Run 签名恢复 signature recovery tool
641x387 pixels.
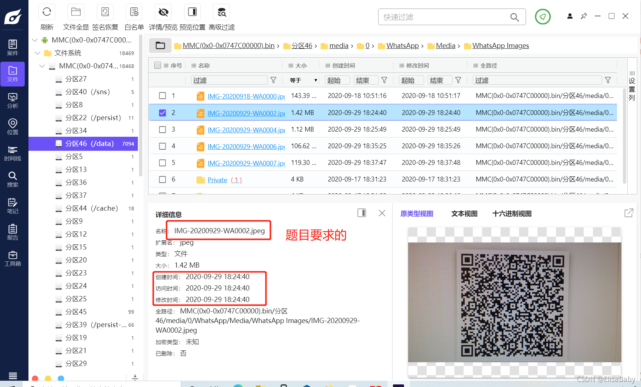click(x=105, y=12)
